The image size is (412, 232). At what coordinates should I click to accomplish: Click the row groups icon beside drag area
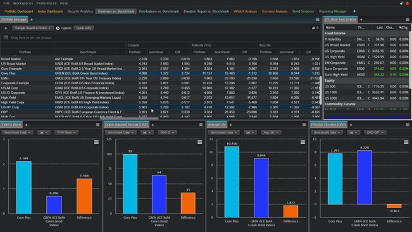point(6,37)
